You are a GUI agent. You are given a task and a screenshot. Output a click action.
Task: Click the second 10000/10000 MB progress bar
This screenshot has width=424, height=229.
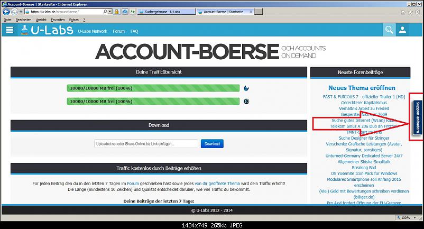153,102
